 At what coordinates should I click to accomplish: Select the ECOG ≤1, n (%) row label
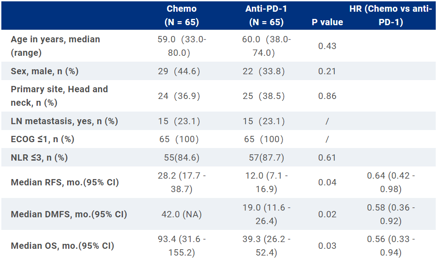pyautogui.click(x=43, y=139)
